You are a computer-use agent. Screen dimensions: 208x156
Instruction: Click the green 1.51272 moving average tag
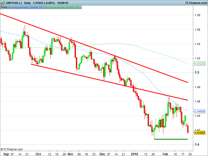[x=200, y=63]
